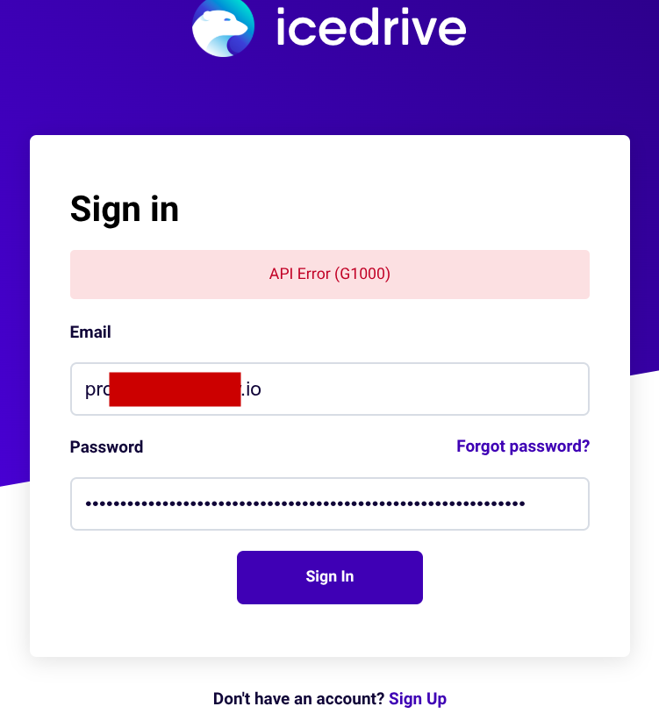659x728 pixels.
Task: Click the API Error (G1000) banner
Action: (329, 274)
